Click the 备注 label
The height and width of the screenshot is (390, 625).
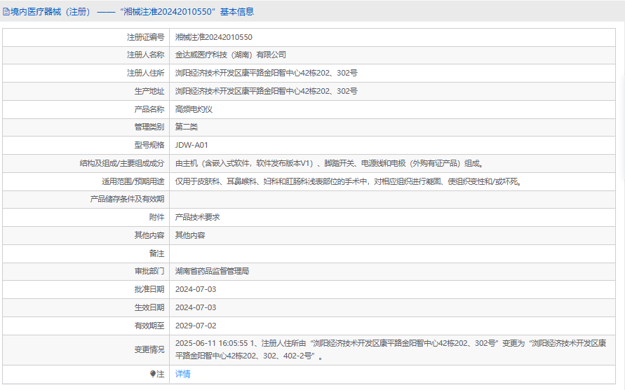point(156,253)
